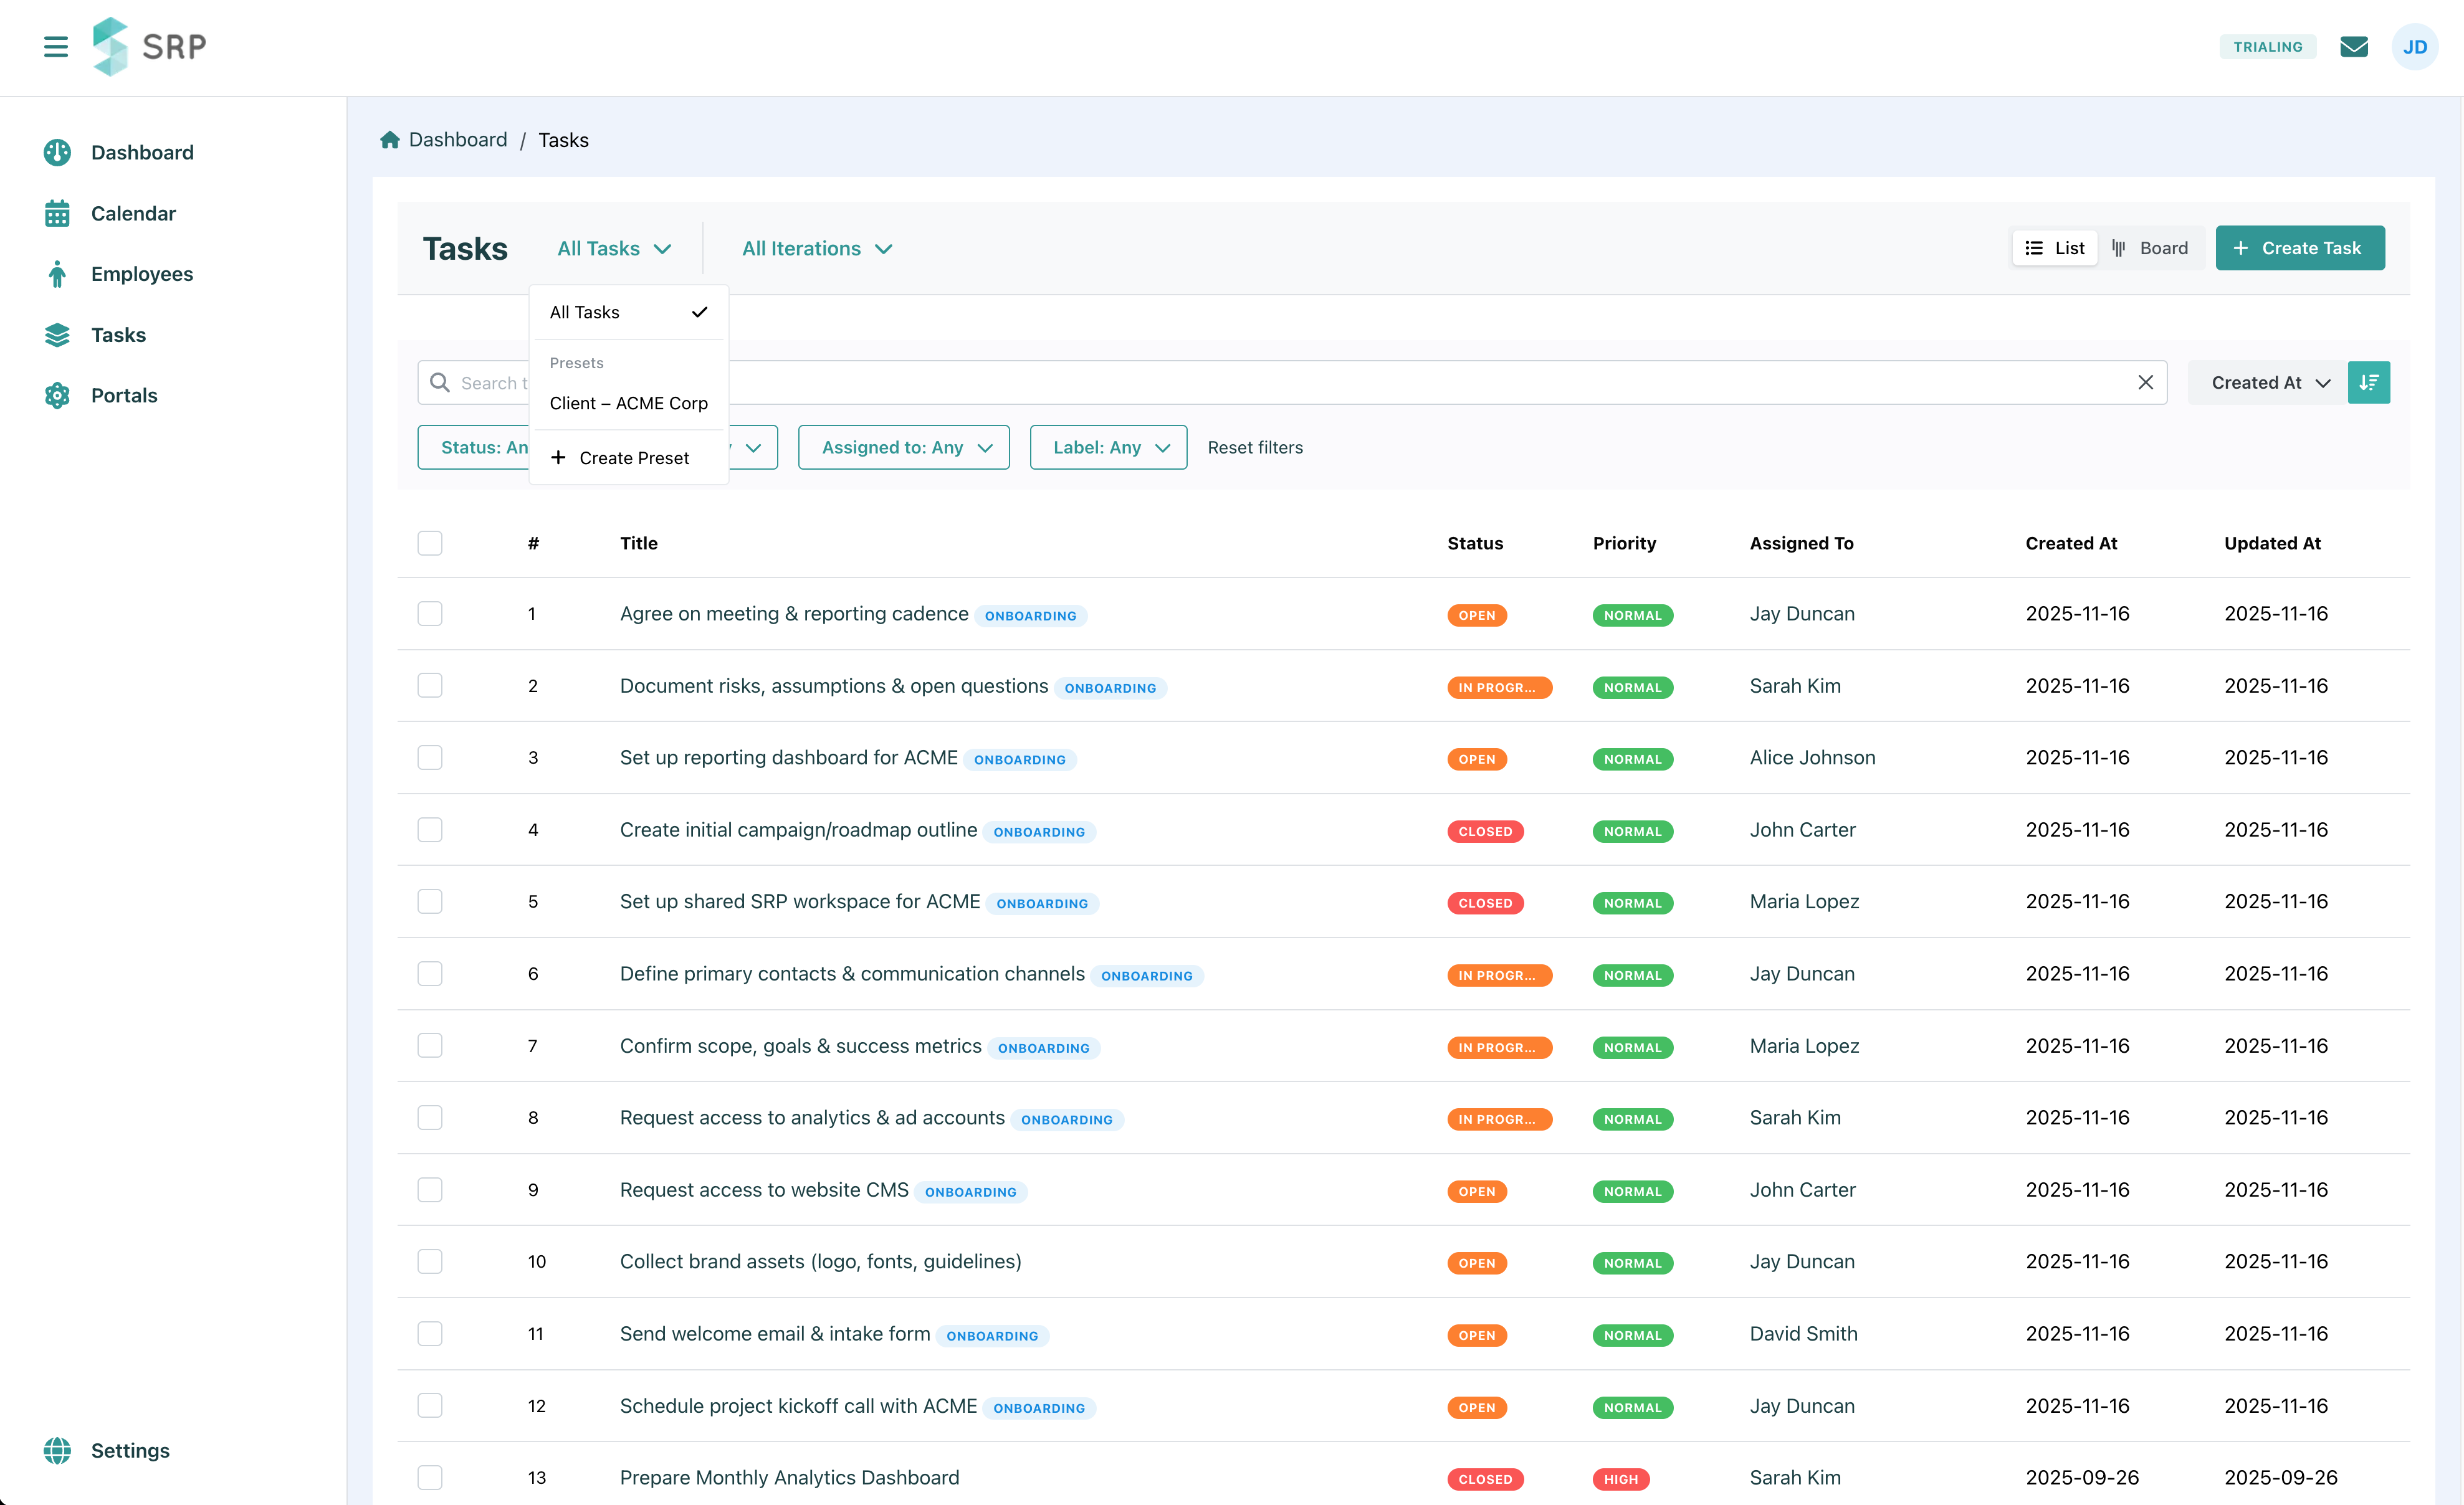
Task: Expand the All Iterations dropdown
Action: point(817,249)
